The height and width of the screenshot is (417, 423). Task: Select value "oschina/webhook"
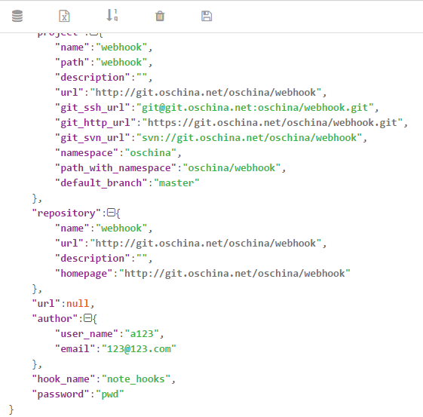coord(231,168)
